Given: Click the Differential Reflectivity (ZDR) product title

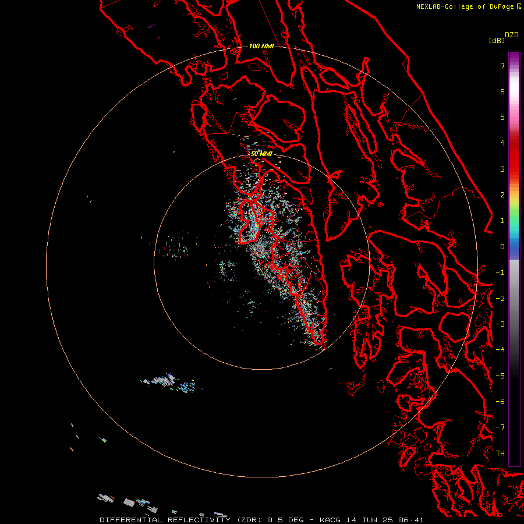Looking at the screenshot, I should pos(182,520).
